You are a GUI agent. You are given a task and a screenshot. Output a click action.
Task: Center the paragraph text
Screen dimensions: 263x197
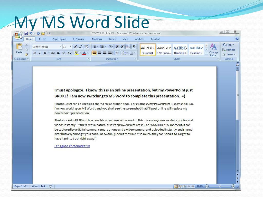tap(99, 53)
